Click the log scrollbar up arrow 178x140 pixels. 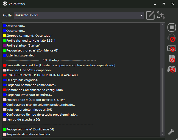coord(162,25)
